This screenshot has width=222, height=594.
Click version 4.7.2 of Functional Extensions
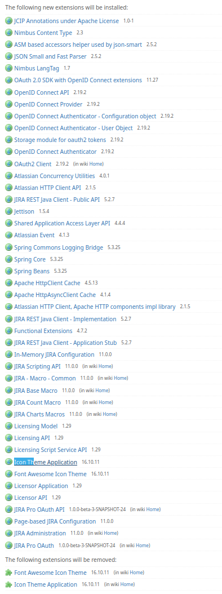(82, 331)
